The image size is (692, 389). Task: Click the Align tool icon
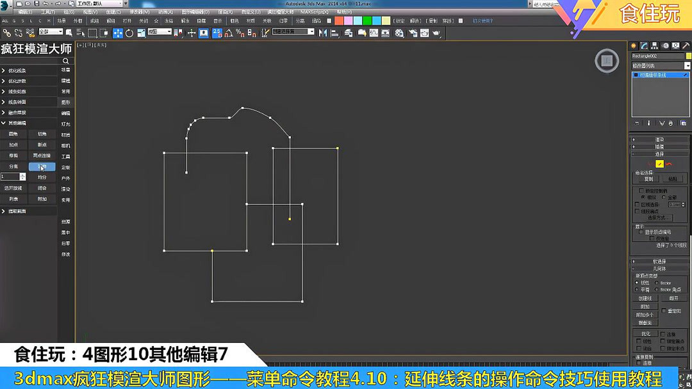tap(335, 32)
